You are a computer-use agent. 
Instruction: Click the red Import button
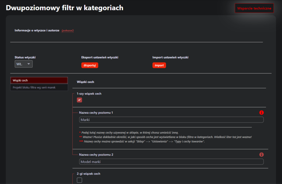pos(159,65)
